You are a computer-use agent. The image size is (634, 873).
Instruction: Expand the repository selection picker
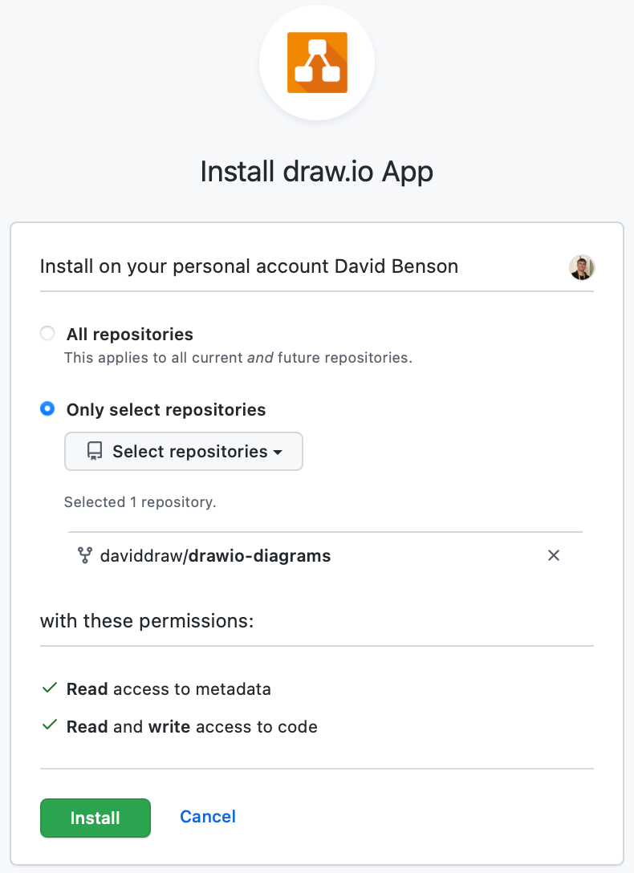tap(183, 451)
